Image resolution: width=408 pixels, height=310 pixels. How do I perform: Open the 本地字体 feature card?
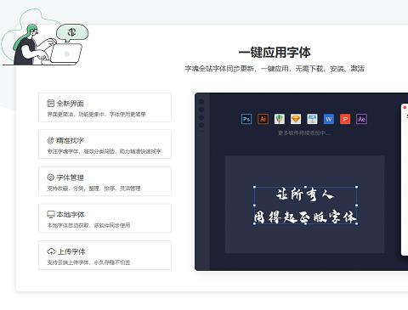(105, 218)
